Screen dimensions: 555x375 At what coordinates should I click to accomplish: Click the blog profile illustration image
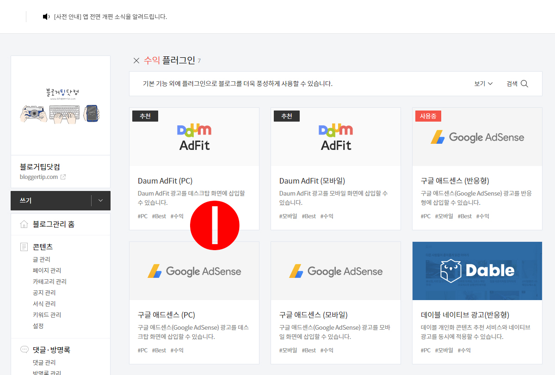pos(61,105)
